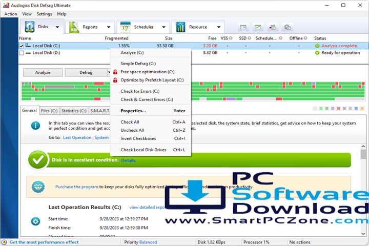
Task: Open the Settings menu
Action: click(x=44, y=14)
